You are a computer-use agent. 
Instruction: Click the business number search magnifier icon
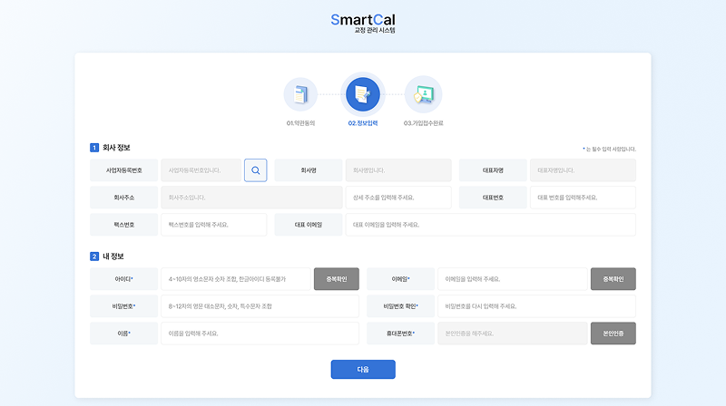click(256, 169)
